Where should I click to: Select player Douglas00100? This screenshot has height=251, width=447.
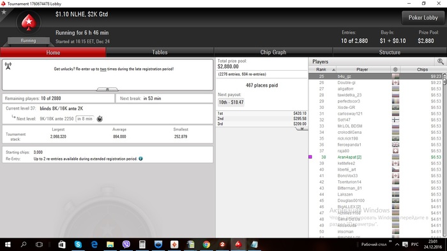pos(375,201)
